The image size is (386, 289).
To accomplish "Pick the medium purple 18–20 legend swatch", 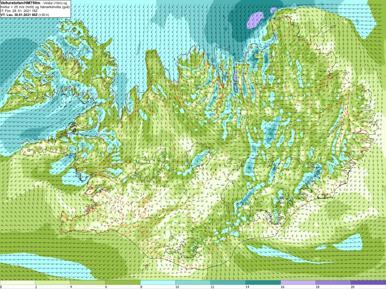I will click(333, 283).
